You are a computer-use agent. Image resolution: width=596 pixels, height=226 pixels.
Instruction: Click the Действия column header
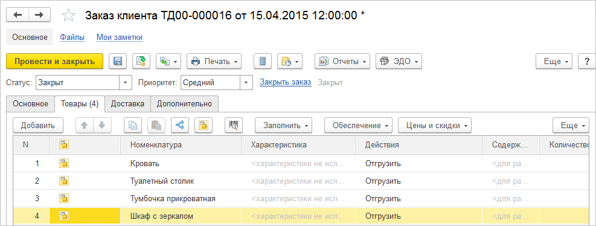pyautogui.click(x=418, y=145)
